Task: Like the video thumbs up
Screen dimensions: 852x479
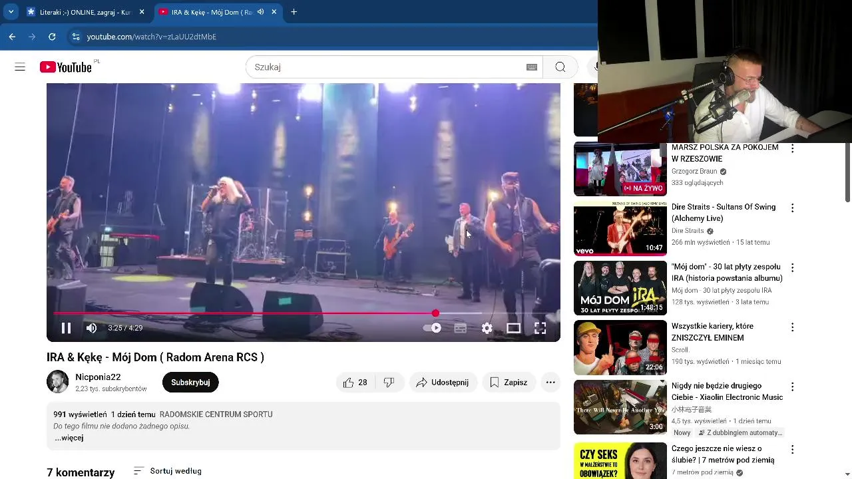Action: pyautogui.click(x=355, y=383)
